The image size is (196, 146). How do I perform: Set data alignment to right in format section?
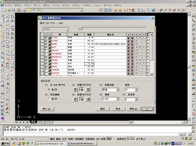tap(88, 99)
